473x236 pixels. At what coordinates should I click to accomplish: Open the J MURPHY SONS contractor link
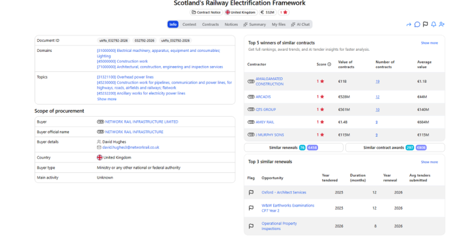[x=270, y=135]
